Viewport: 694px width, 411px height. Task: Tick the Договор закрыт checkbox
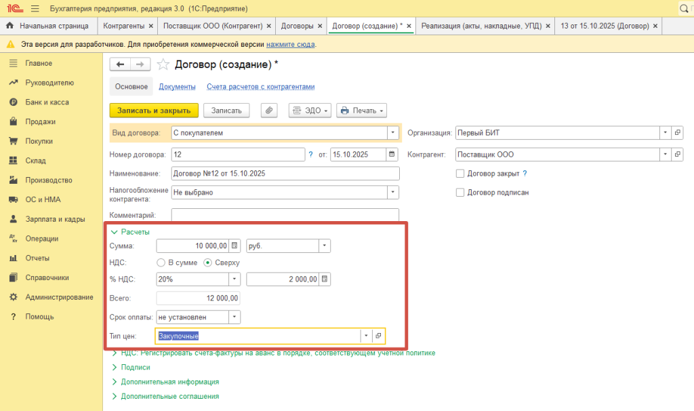pos(461,174)
